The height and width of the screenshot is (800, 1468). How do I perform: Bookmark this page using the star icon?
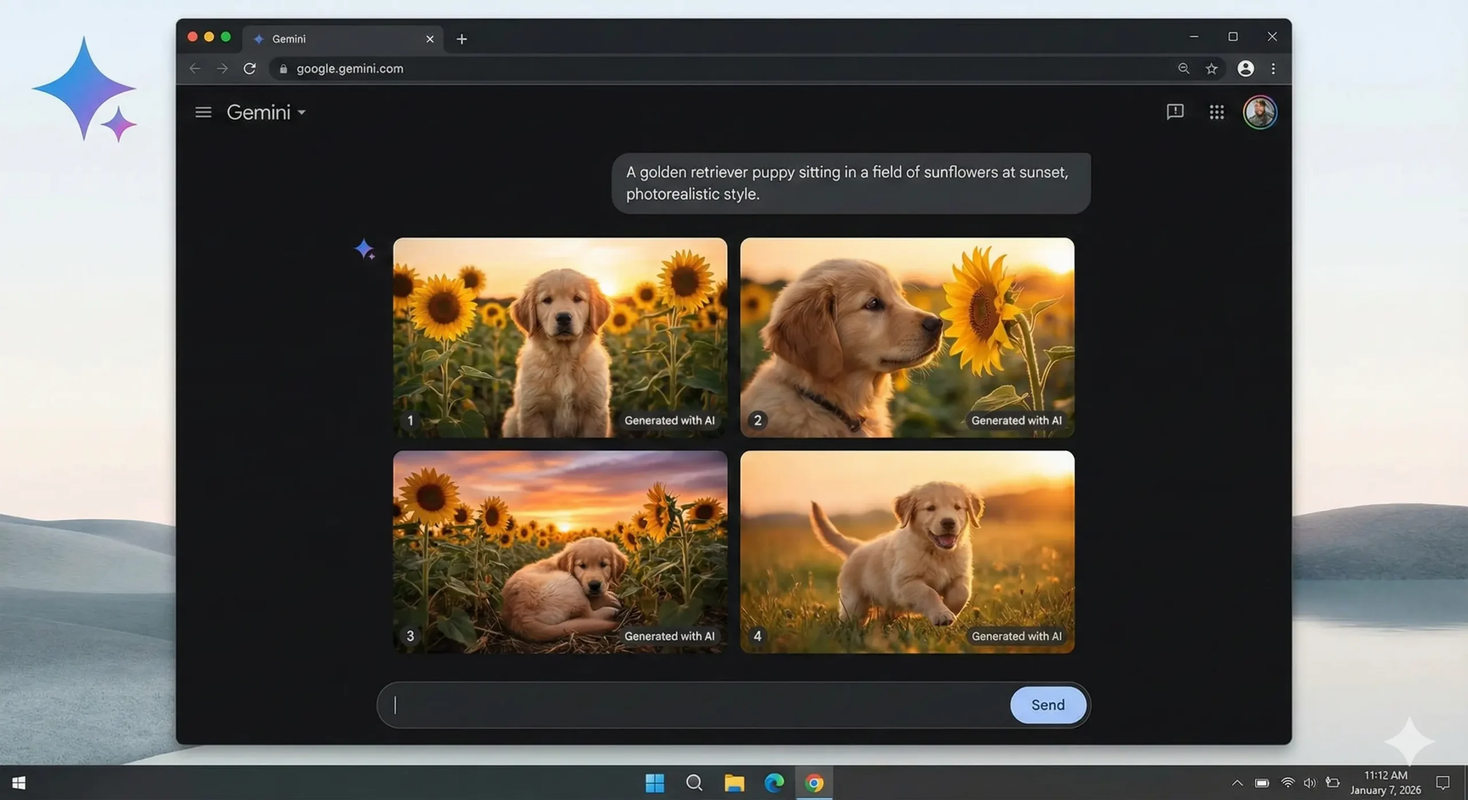[x=1211, y=68]
